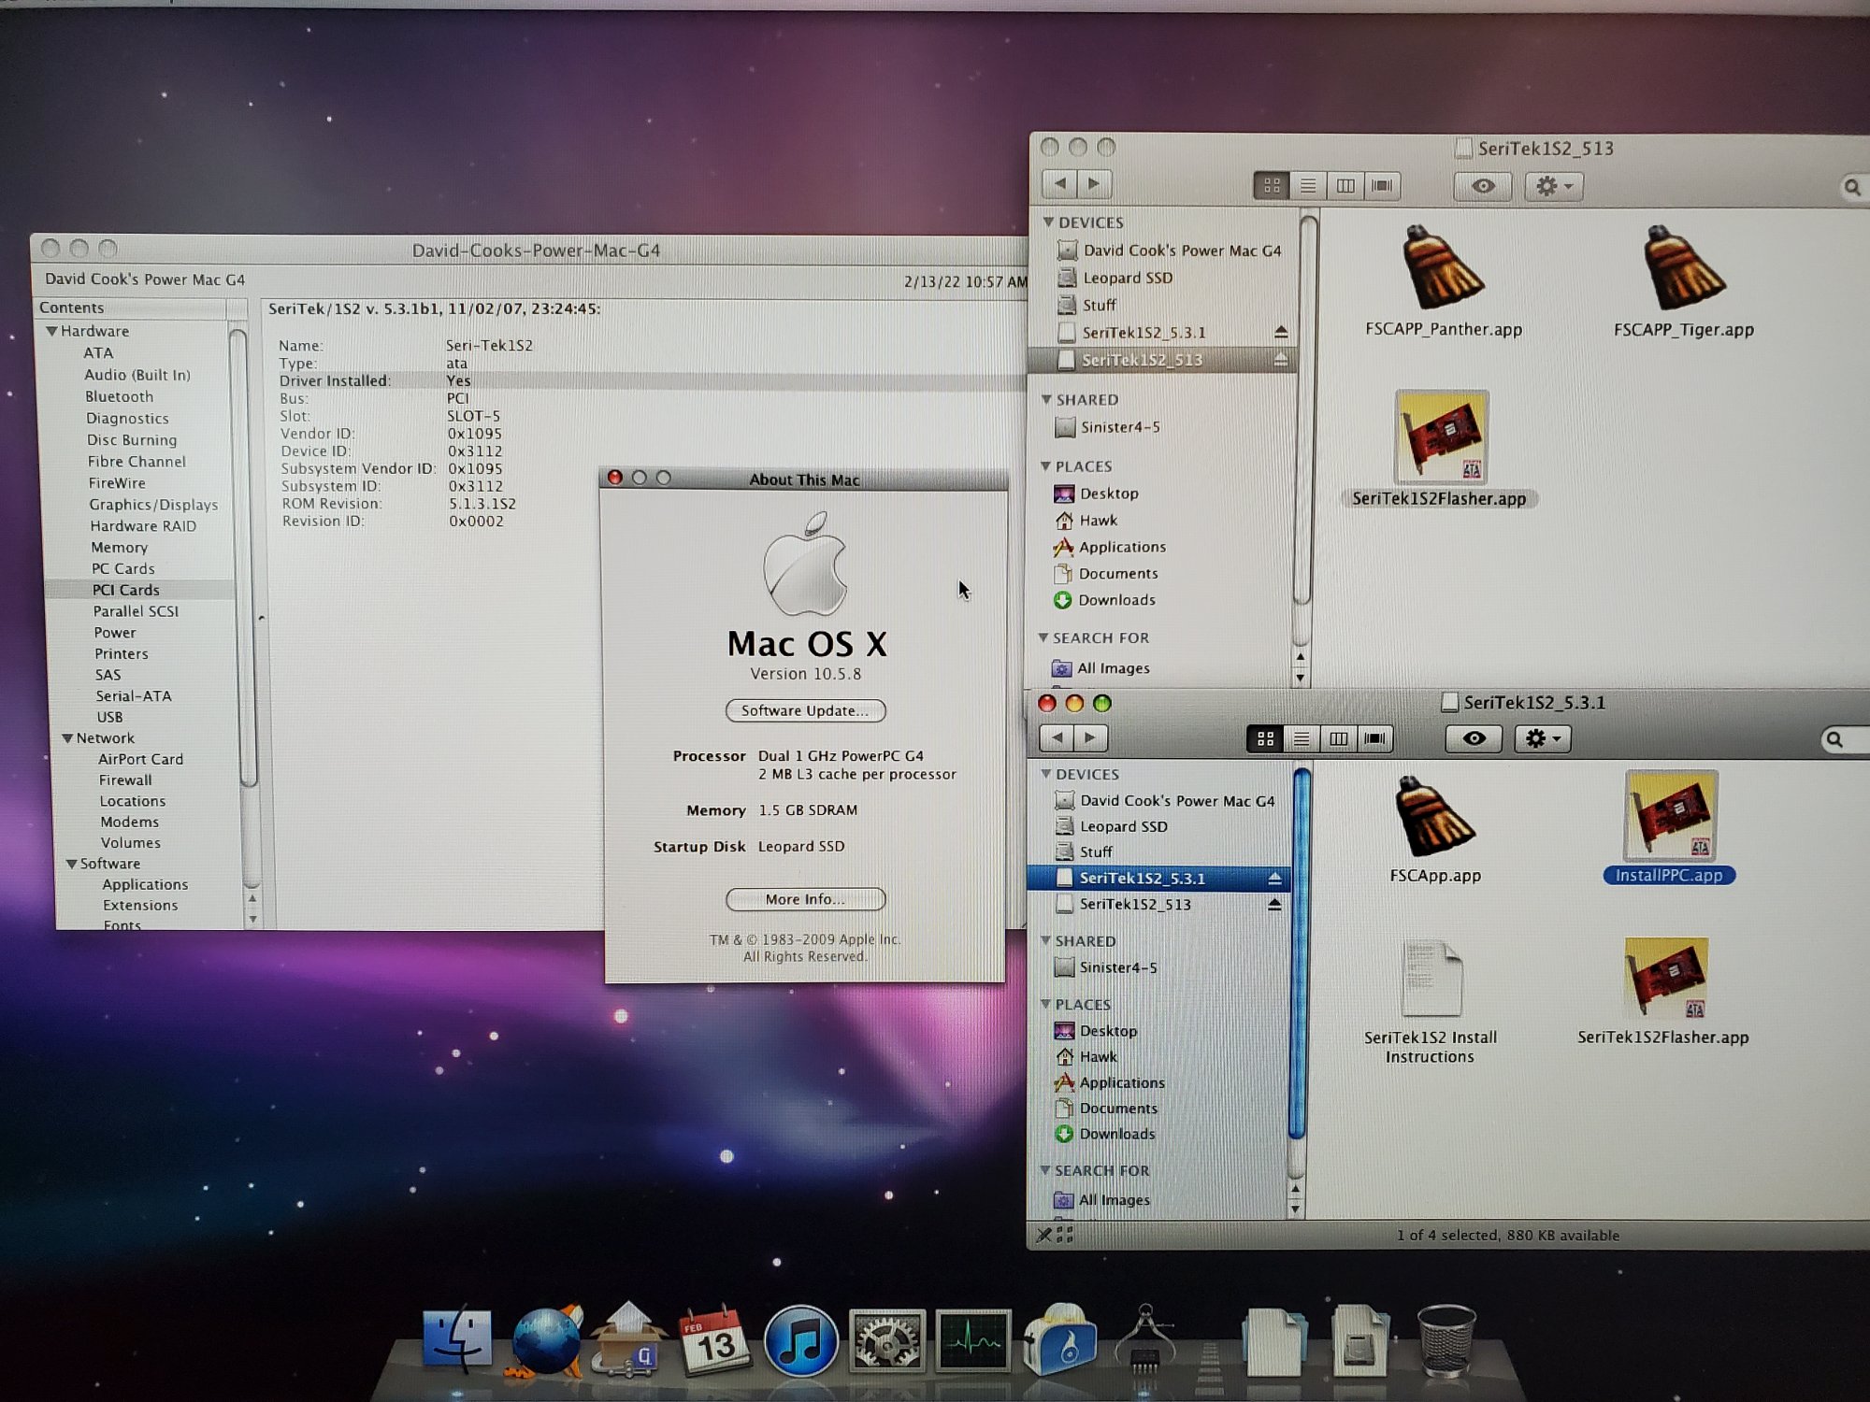1870x1402 pixels.
Task: Click Quick Look eye button, lower Finder
Action: click(x=1474, y=738)
